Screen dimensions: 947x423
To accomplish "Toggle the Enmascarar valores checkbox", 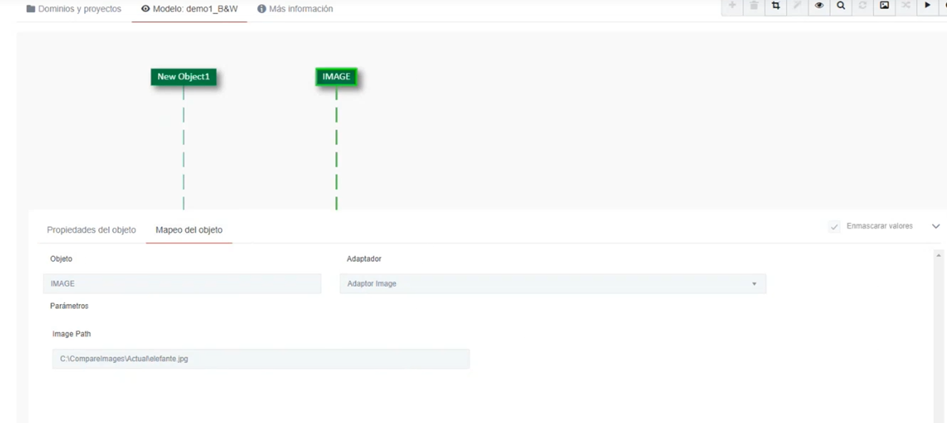I will coord(834,226).
